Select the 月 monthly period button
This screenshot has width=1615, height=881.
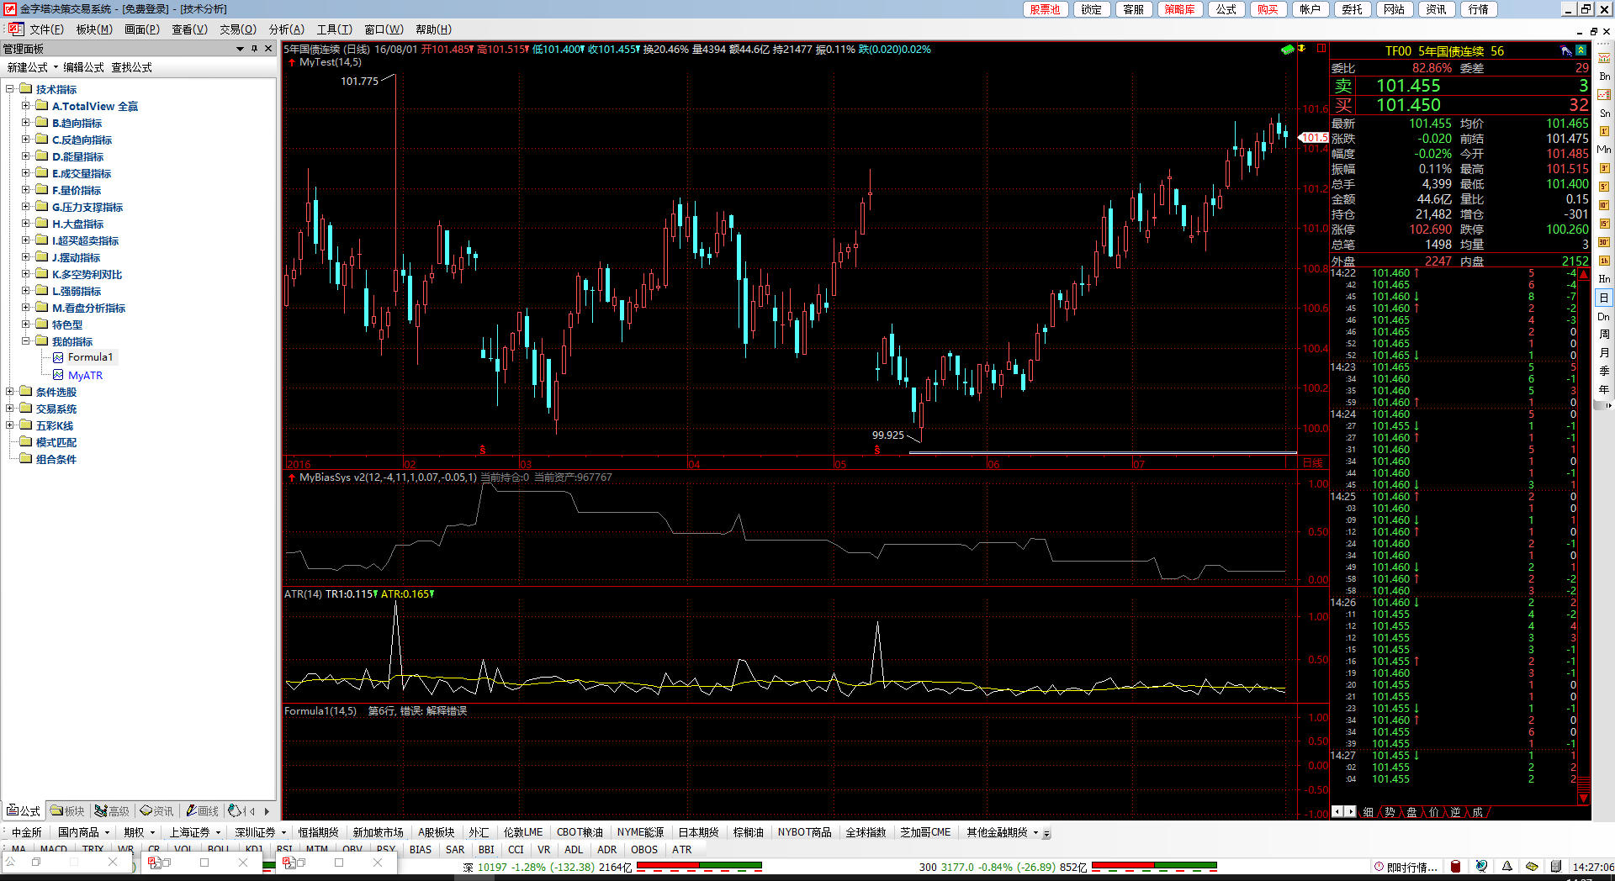[1604, 352]
